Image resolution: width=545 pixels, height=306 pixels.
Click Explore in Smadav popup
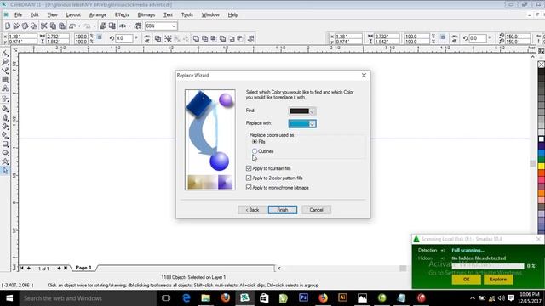498,280
